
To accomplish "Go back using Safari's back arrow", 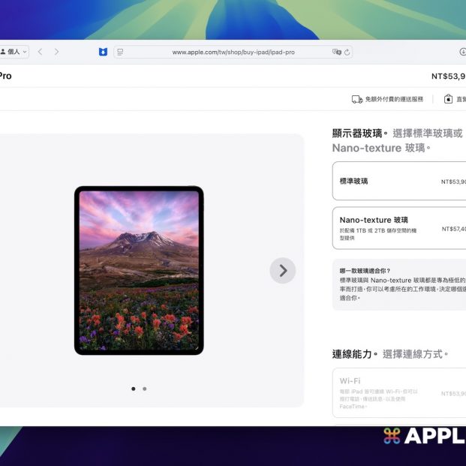I will pyautogui.click(x=41, y=52).
